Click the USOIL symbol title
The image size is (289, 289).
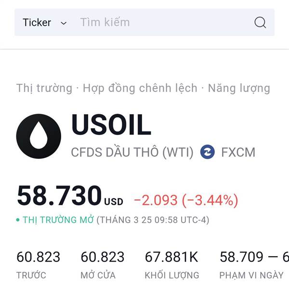click(x=111, y=124)
